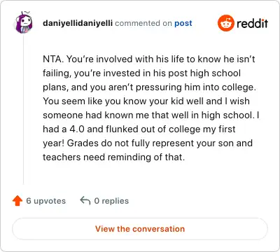The height and width of the screenshot is (252, 280).
Task: Click the daniyellidaniyelli user avatar
Action: pyautogui.click(x=24, y=22)
